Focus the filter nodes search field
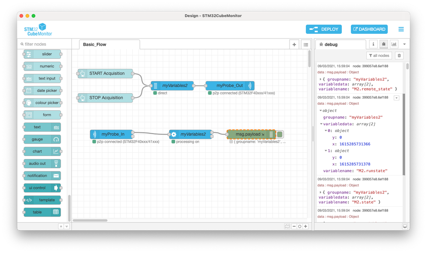427x253 pixels. pos(44,44)
